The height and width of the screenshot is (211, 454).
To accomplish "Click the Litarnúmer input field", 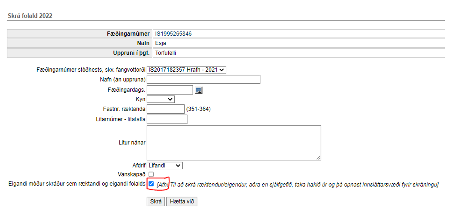I will [167, 119].
